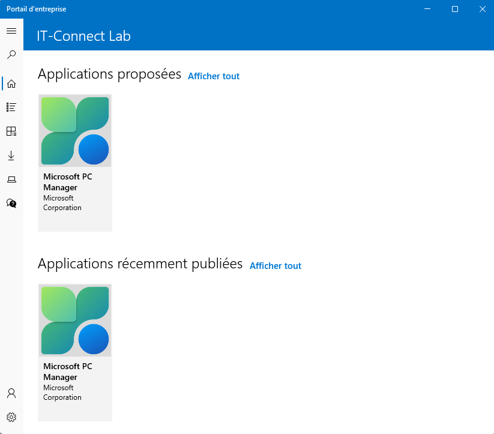Open the search icon in the sidebar
Viewport: 494px width, 434px height.
[x=11, y=55]
